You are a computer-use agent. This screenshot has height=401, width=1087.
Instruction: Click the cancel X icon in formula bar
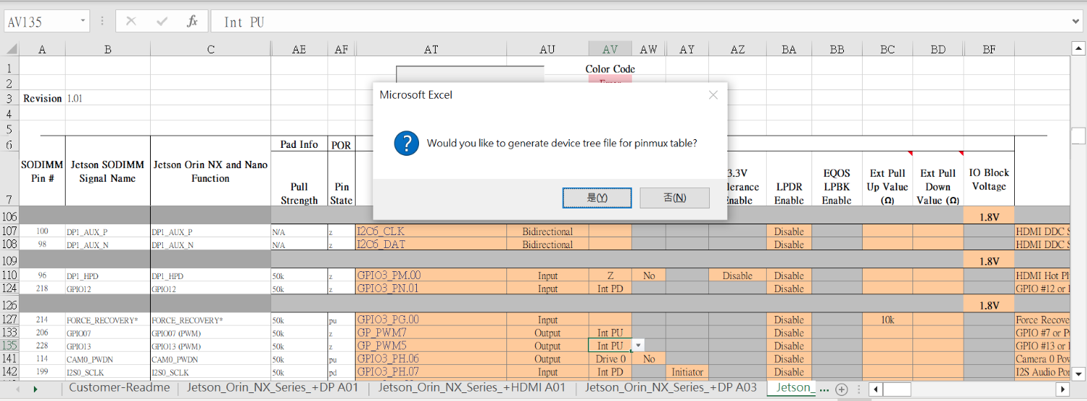click(131, 22)
